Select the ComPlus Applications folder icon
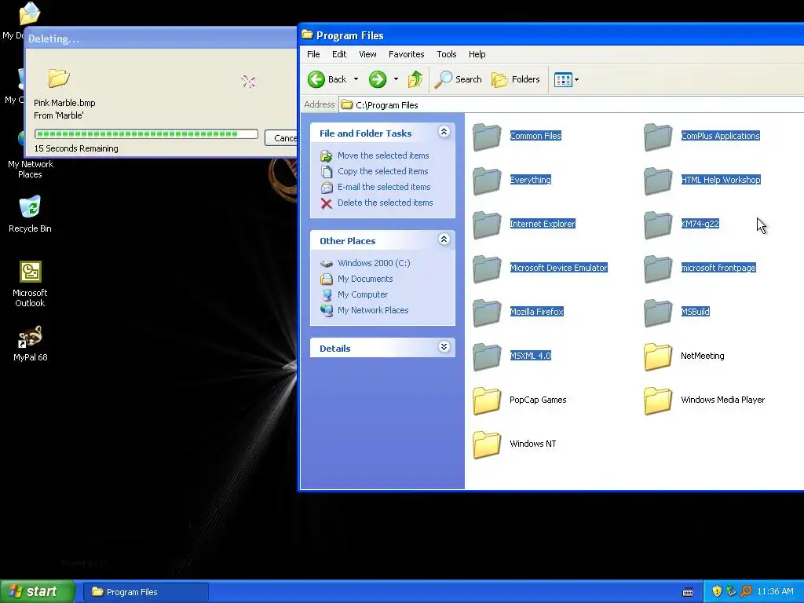The width and height of the screenshot is (804, 603). (658, 137)
